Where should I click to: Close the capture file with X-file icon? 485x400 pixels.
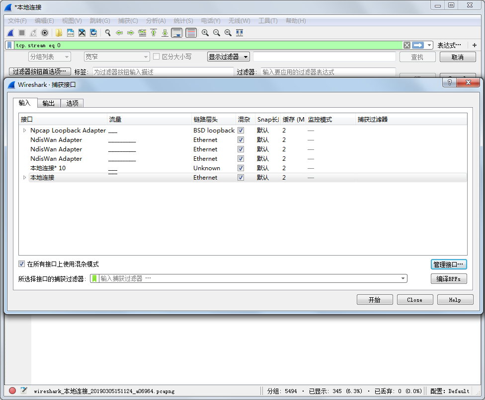[x=82, y=33]
